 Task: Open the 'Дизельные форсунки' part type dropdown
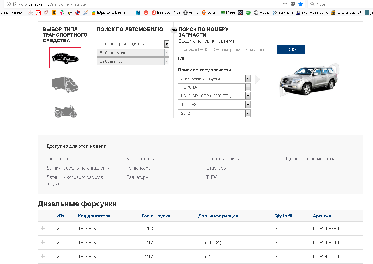214,78
